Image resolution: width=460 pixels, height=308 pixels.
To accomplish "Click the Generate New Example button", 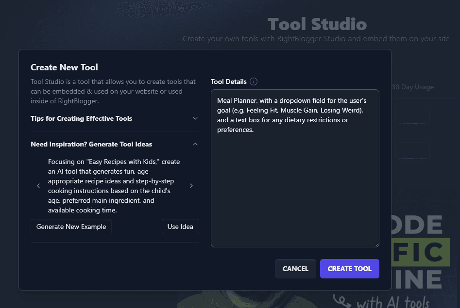I will [x=71, y=227].
